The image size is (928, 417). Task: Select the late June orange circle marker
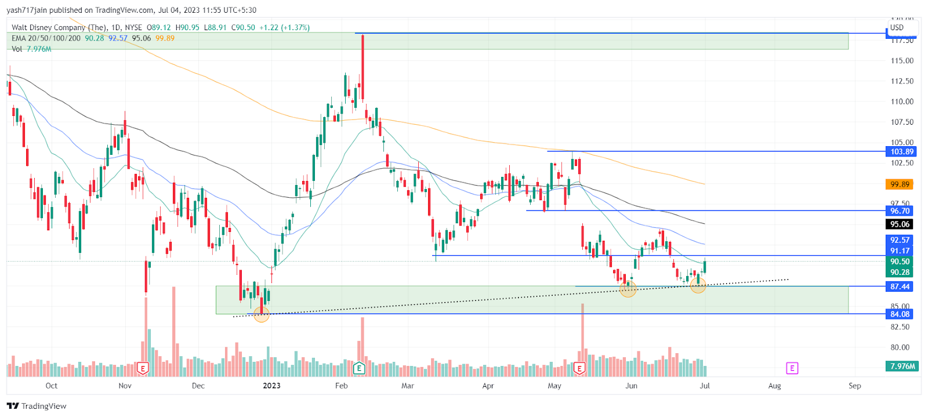click(698, 285)
